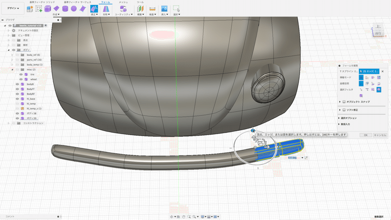
Task: Clear the T-Spline selection with X
Action: [383, 71]
